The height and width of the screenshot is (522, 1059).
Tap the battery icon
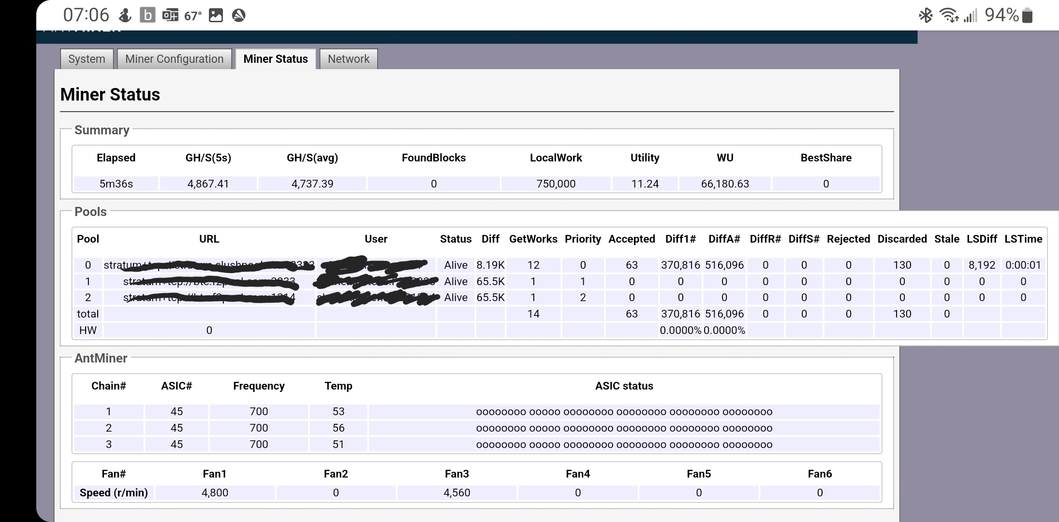[x=1028, y=15]
